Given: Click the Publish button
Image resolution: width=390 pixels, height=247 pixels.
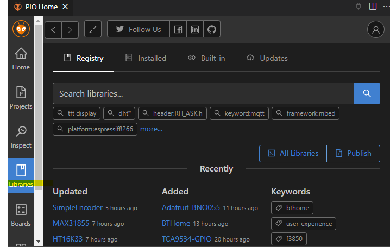Looking at the screenshot, I should click(354, 154).
